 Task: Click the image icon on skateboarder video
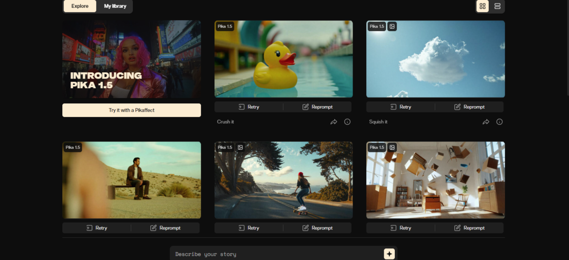tap(240, 147)
